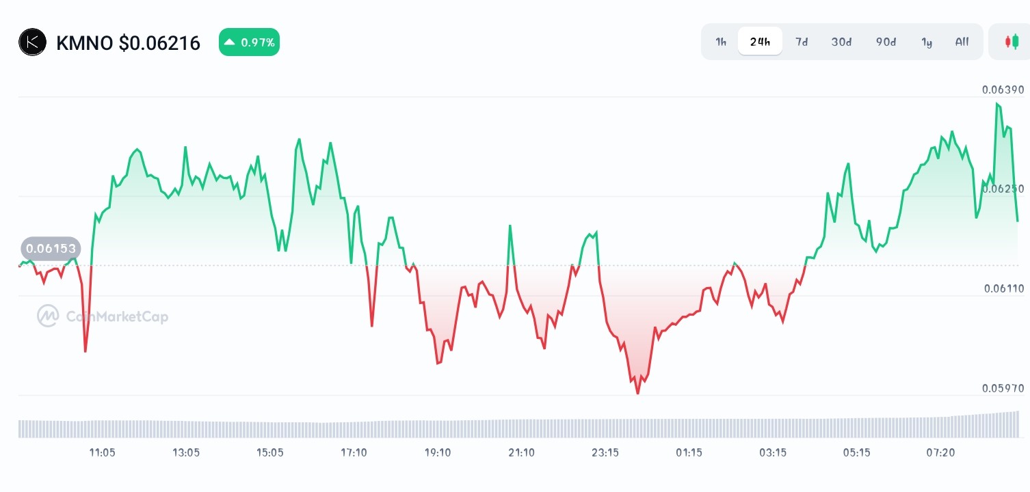Click the 17:10 time axis label
Screen dimensions: 1030x492
click(x=354, y=452)
